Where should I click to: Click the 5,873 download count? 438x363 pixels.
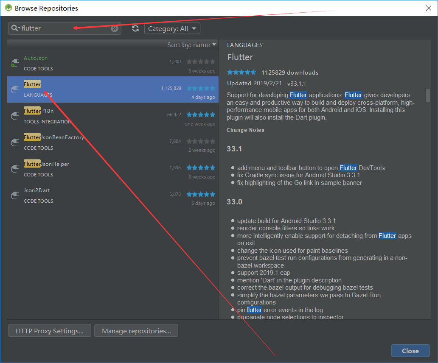pos(175,194)
